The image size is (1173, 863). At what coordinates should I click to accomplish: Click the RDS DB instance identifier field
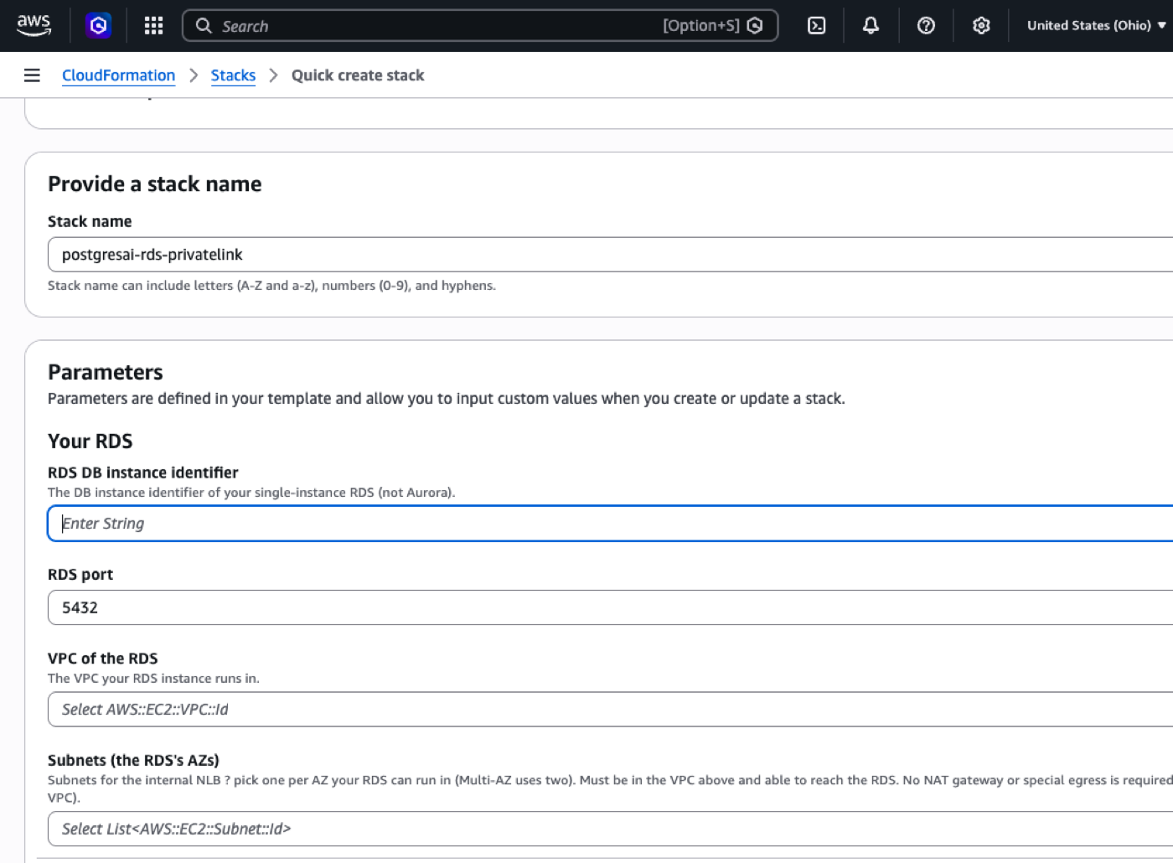click(610, 524)
